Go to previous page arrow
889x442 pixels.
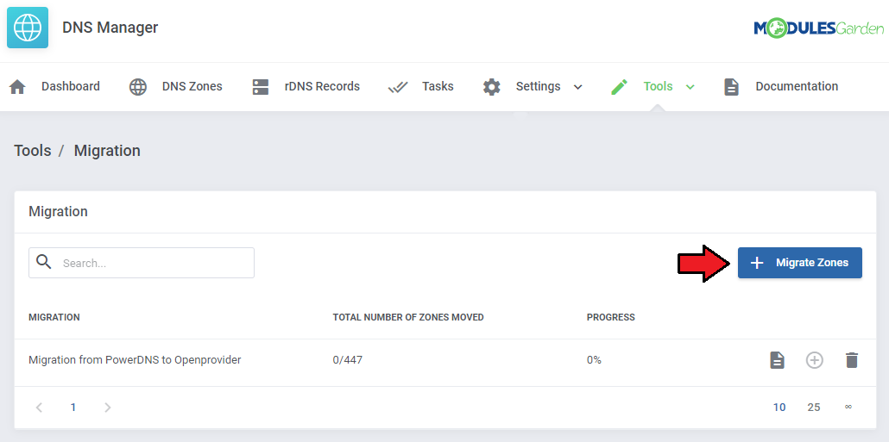coord(39,408)
